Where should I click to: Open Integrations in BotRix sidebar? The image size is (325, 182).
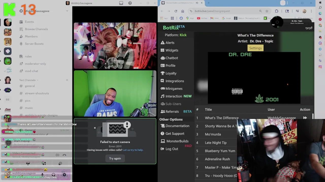click(172, 81)
